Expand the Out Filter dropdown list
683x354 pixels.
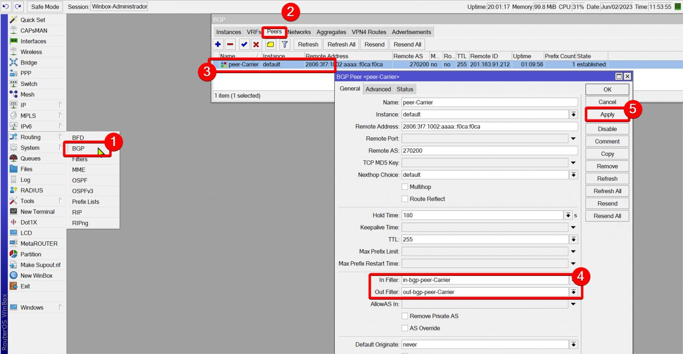pos(573,292)
